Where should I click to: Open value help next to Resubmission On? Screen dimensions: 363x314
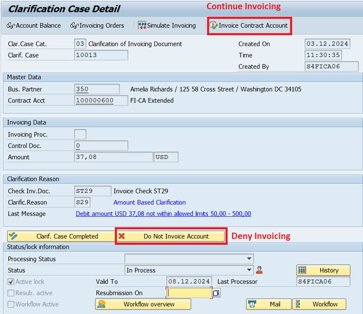click(216, 293)
